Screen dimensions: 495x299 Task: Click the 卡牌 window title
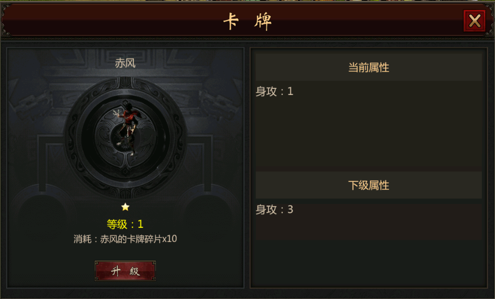point(247,21)
